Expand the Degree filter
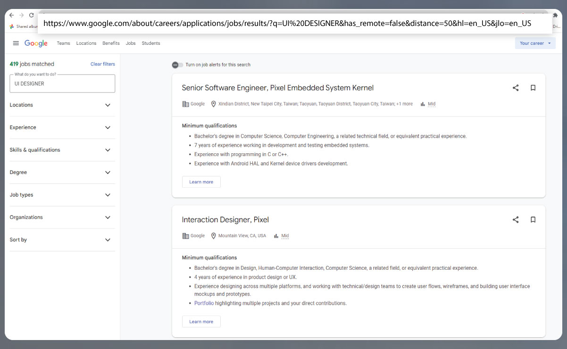567x349 pixels. (62, 173)
